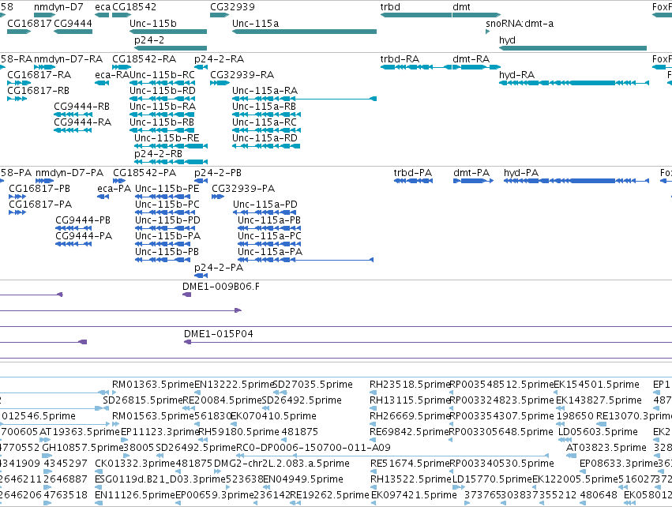Screen dimensions: 672x507
Task: Click the AT19363.5prime EST label
Action: [79, 432]
